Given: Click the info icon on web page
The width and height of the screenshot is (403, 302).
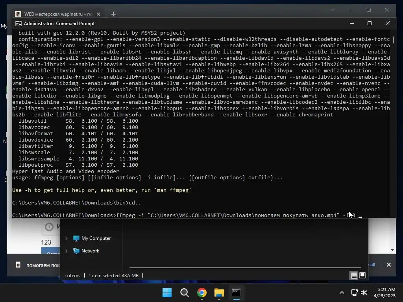Looking at the screenshot, I should [49, 227].
